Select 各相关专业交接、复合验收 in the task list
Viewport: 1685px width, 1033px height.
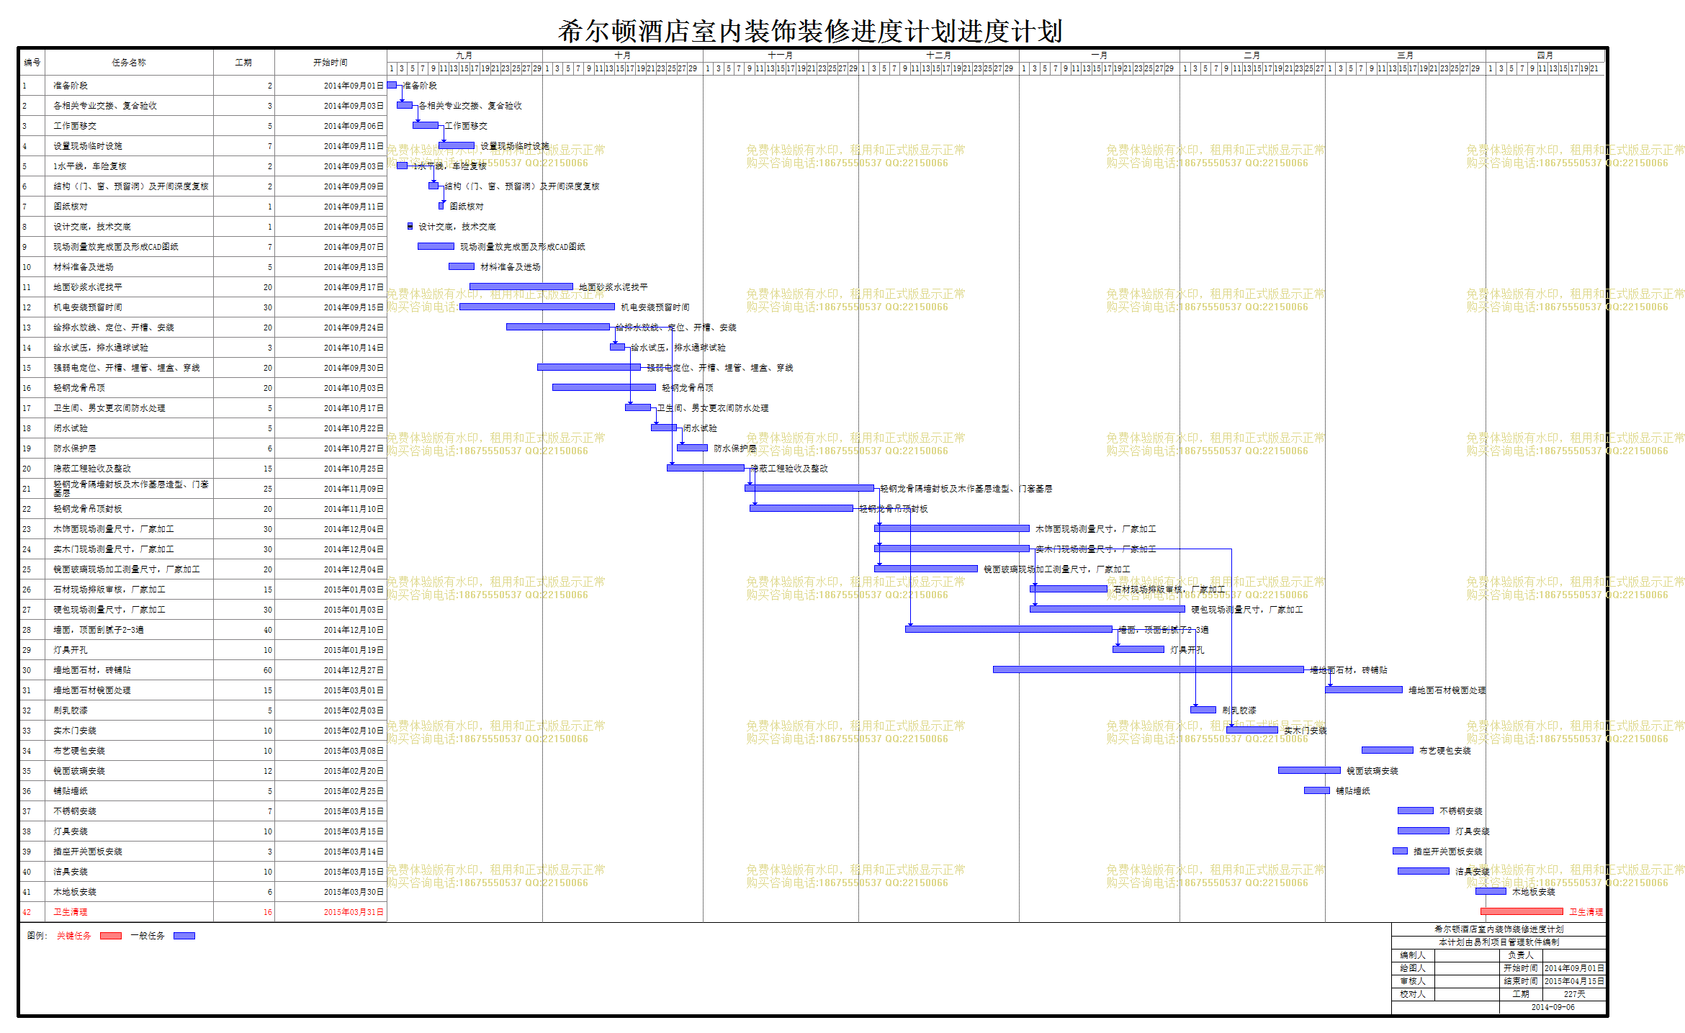(x=105, y=106)
